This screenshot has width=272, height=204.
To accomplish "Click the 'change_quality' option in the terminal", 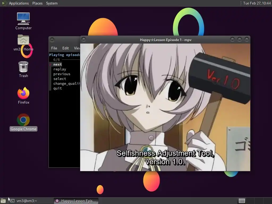I will click(67, 84).
